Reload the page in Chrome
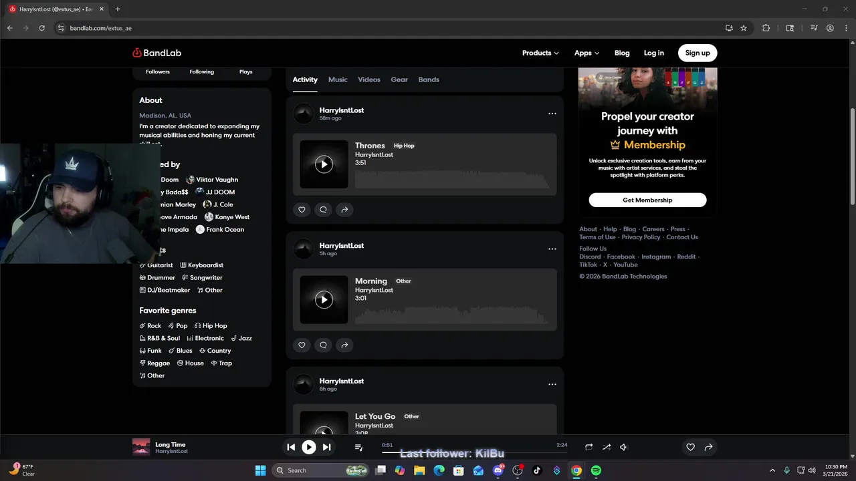The height and width of the screenshot is (481, 856). [41, 28]
